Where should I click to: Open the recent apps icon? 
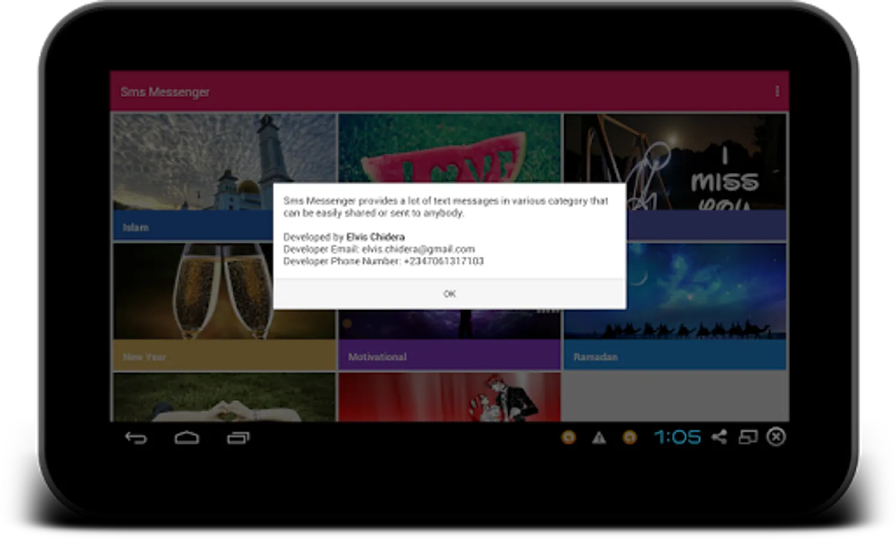238,438
